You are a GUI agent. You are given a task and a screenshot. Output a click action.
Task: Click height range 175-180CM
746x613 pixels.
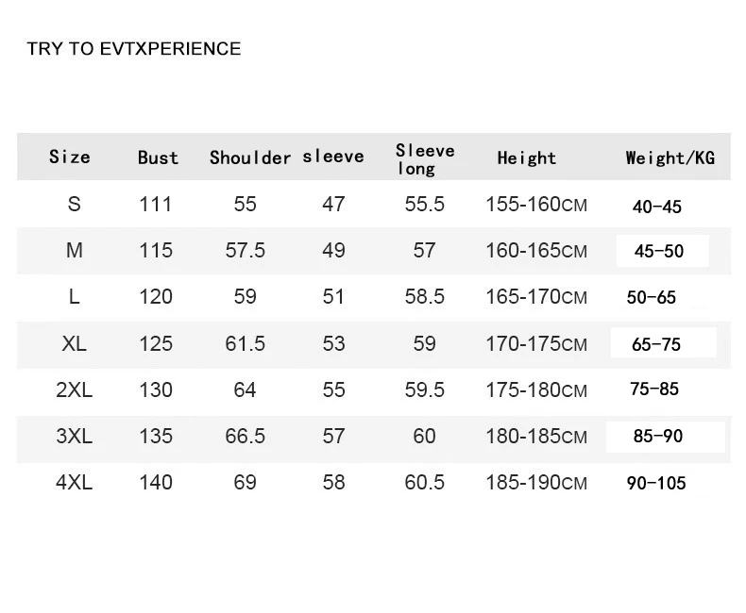pos(535,389)
